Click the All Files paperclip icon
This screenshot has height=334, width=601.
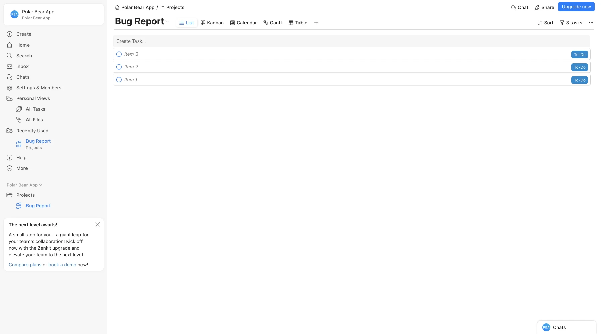tap(19, 120)
